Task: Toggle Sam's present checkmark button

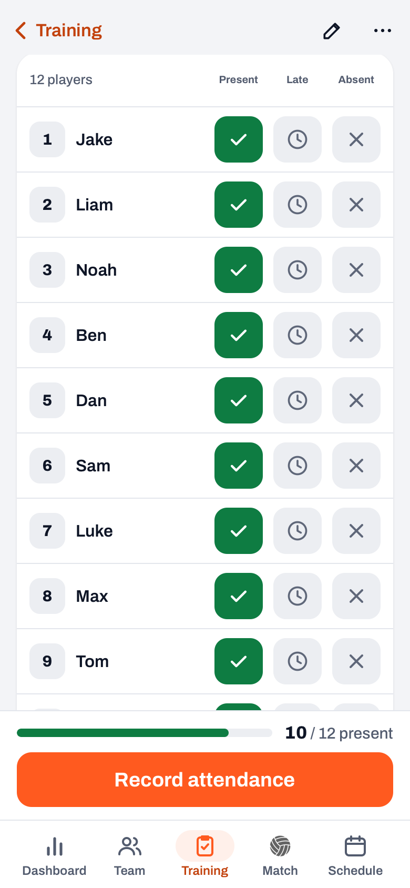Action: 239,466
